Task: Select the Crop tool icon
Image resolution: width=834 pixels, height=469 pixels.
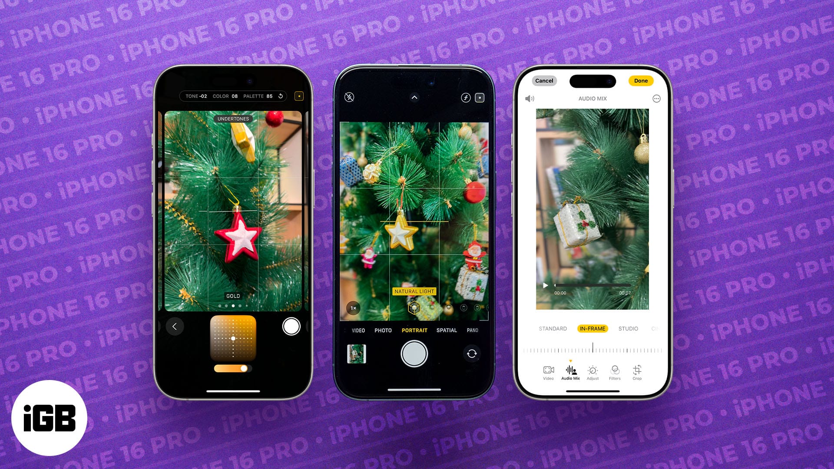Action: 637,371
